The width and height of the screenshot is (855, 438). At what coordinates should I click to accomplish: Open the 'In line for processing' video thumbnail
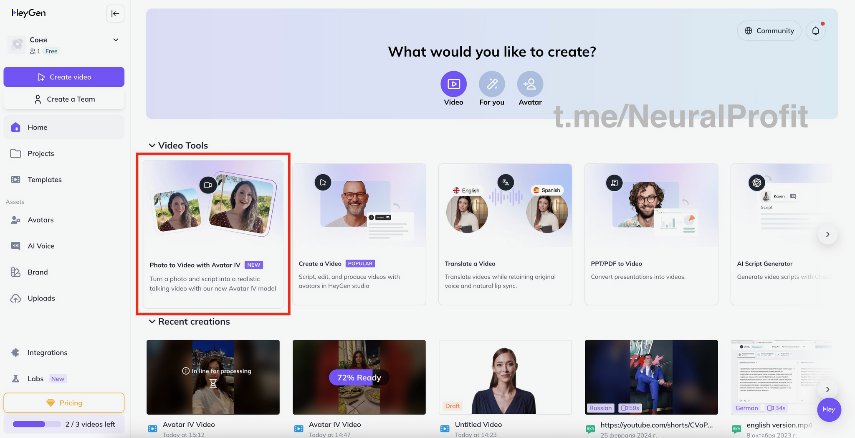(x=213, y=377)
